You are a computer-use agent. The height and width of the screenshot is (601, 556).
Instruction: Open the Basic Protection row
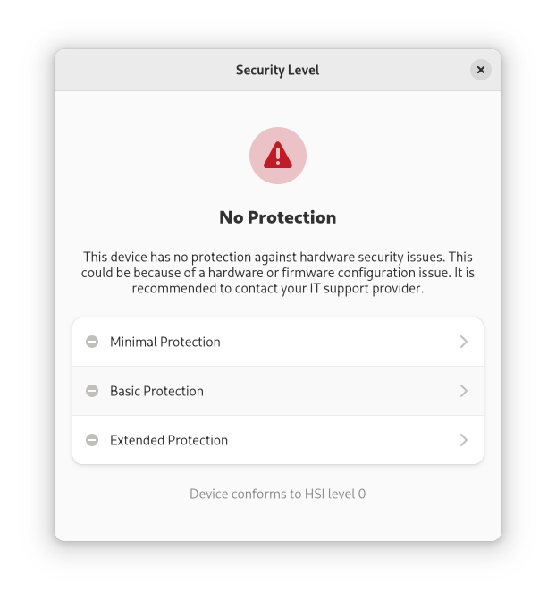tap(278, 391)
